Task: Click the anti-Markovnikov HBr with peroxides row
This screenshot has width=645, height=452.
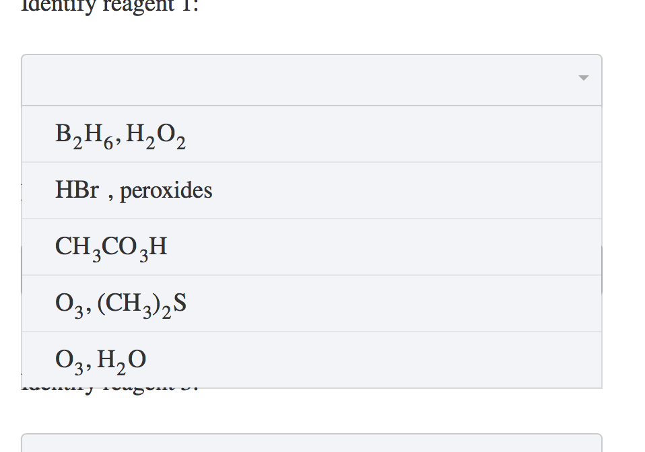Action: 133,190
